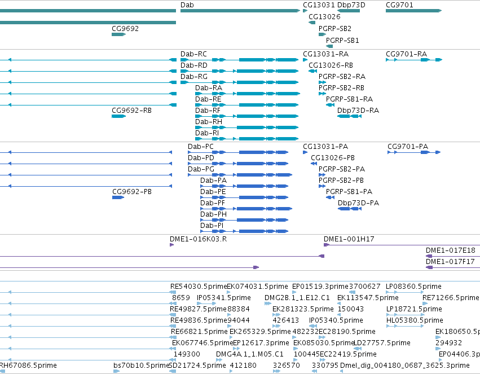Click the Dbp73D-RA transcript label
480x374 pixels.
coord(358,111)
